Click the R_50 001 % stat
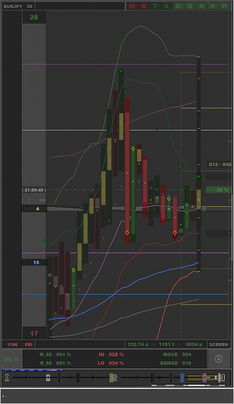This screenshot has width=234, height=404. click(55, 363)
